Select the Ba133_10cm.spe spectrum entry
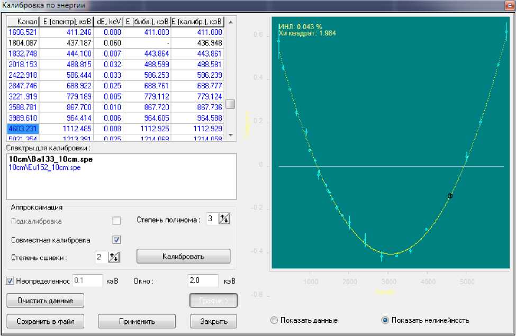The width and height of the screenshot is (516, 336). tap(51, 159)
